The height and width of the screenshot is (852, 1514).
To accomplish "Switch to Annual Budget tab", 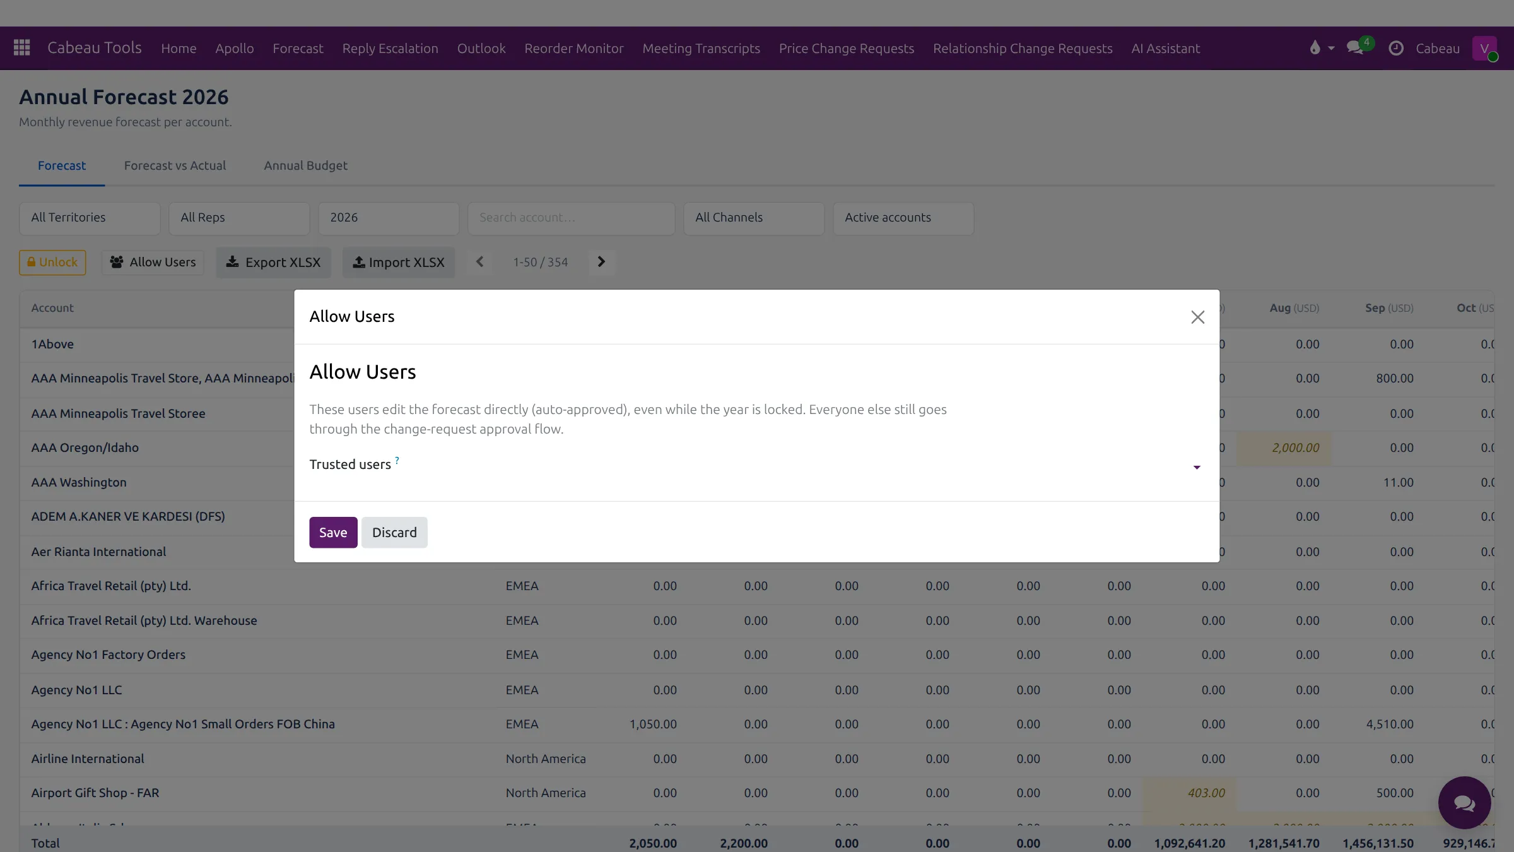I will pos(305,165).
